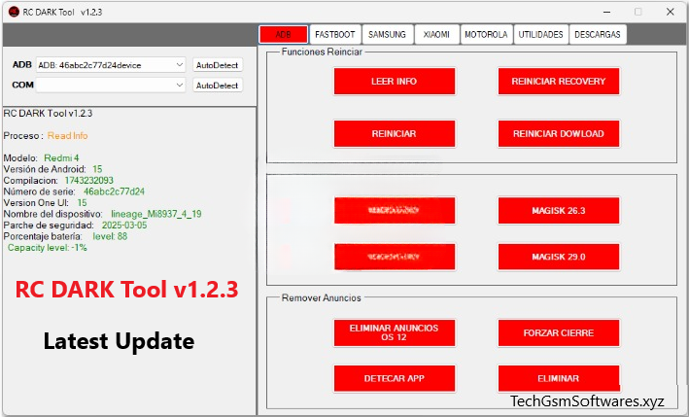This screenshot has height=417, width=689.
Task: Click security patch date 2025-03-05
Action: 124,225
